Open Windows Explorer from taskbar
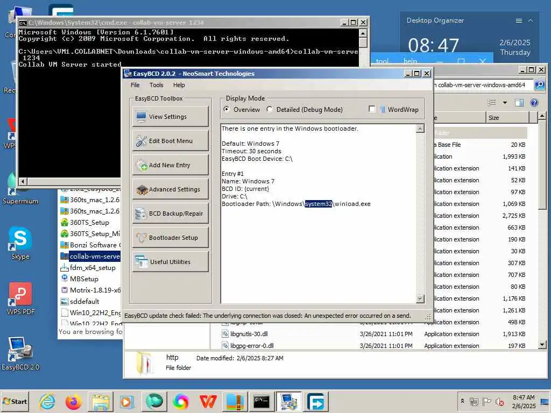Screen dimensions: 551x413 pyautogui.click(x=101, y=401)
